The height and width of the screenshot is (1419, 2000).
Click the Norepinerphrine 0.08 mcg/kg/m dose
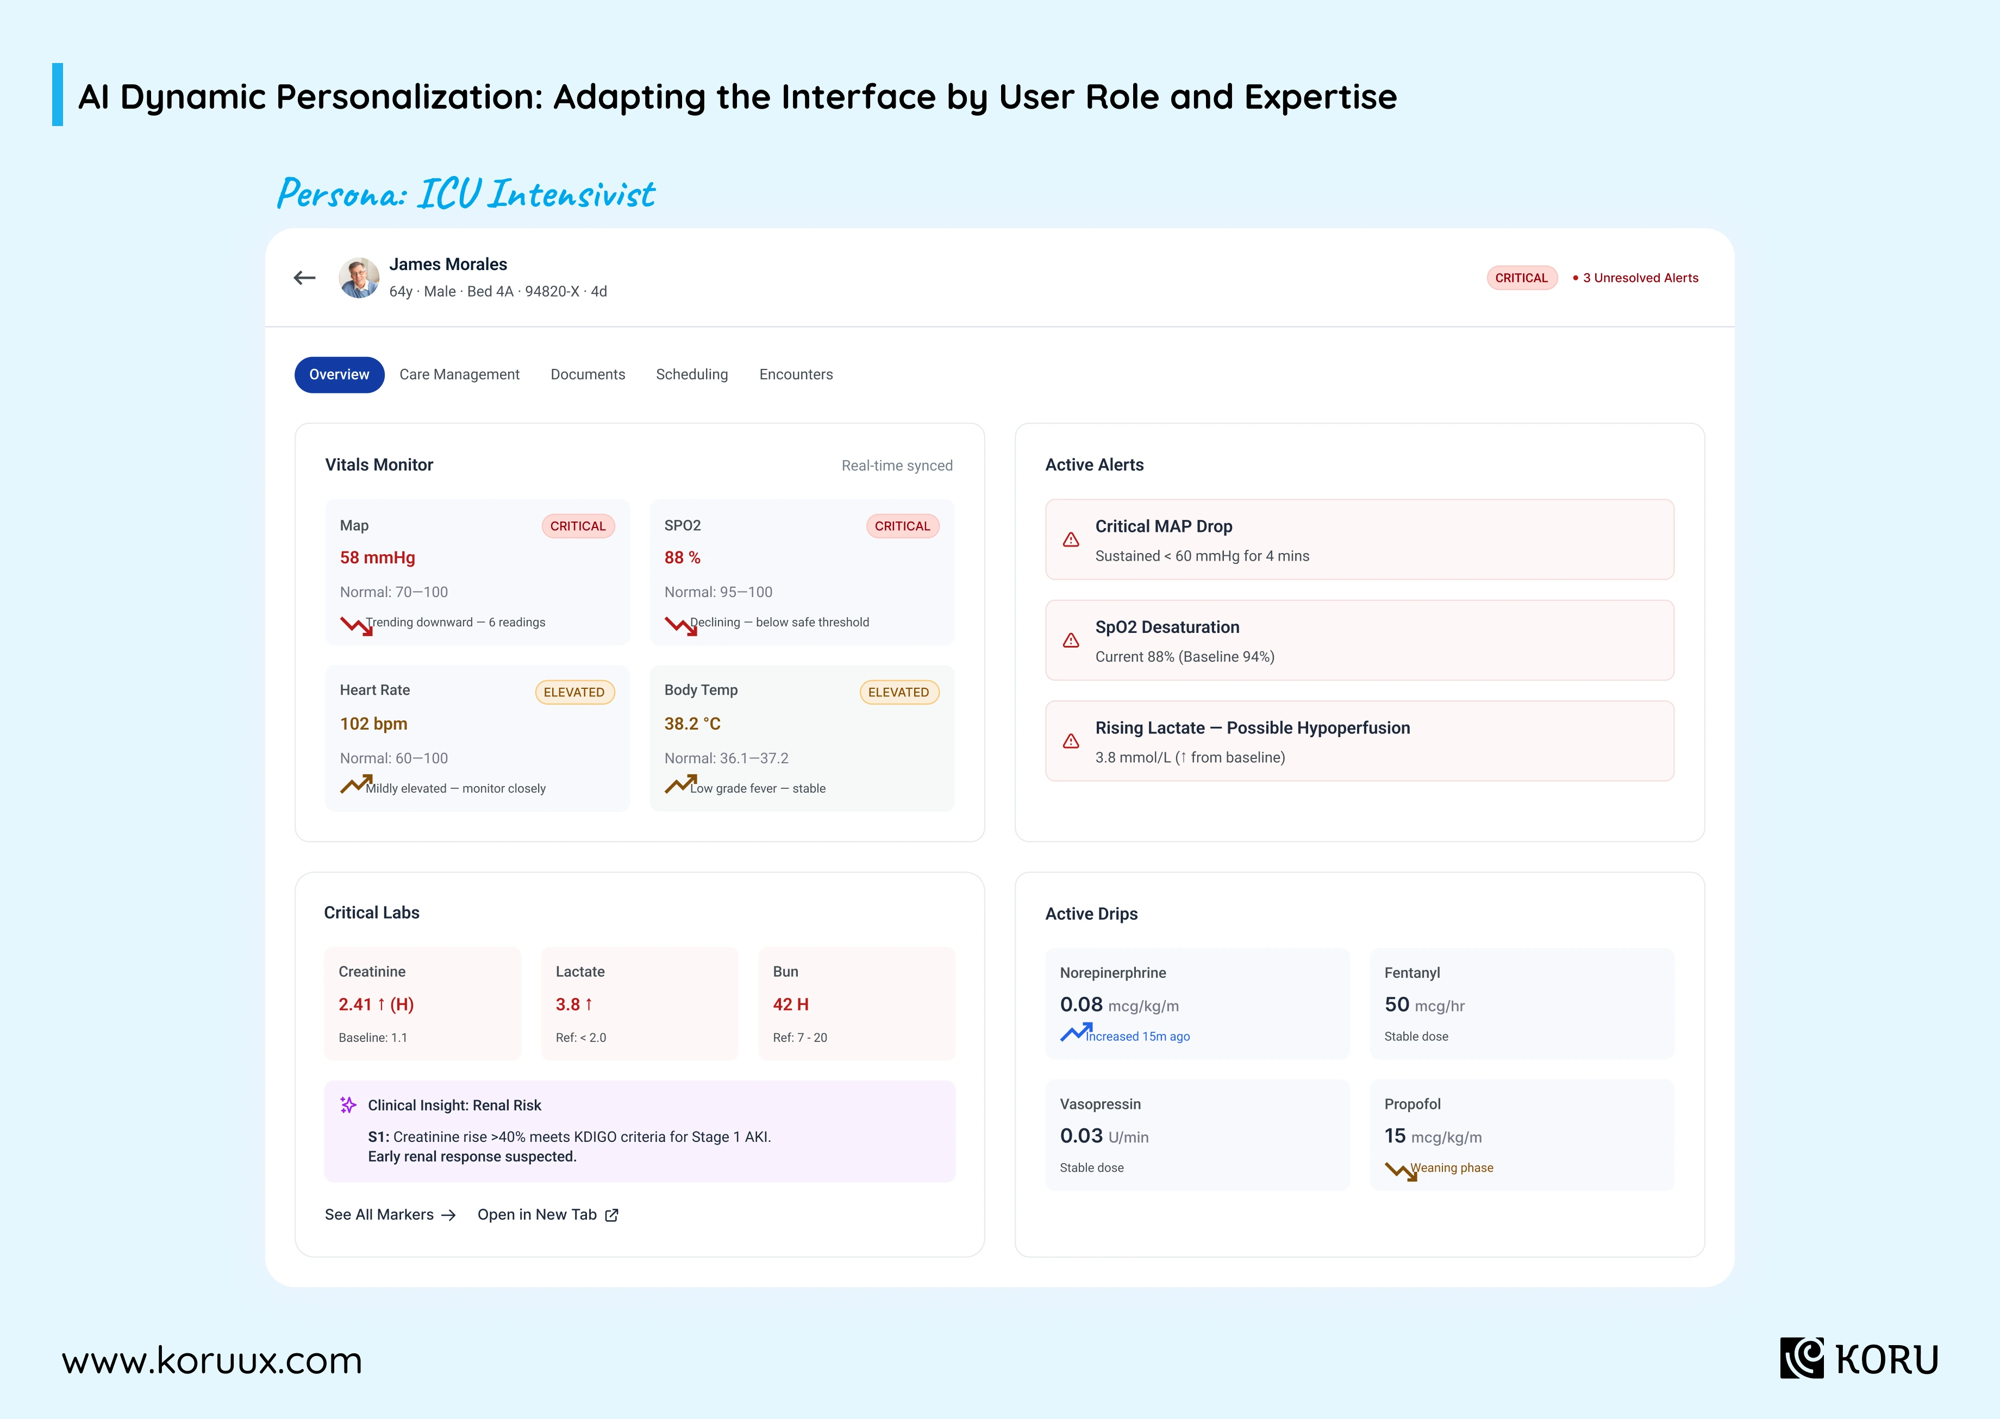point(1119,1005)
